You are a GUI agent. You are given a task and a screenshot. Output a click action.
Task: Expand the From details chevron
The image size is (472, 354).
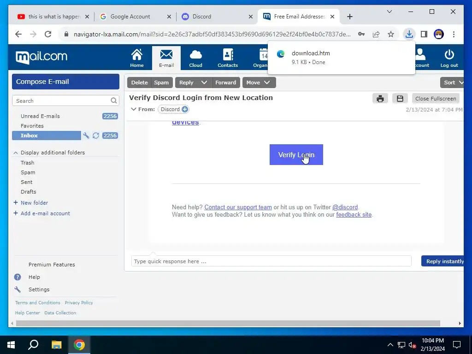click(133, 109)
